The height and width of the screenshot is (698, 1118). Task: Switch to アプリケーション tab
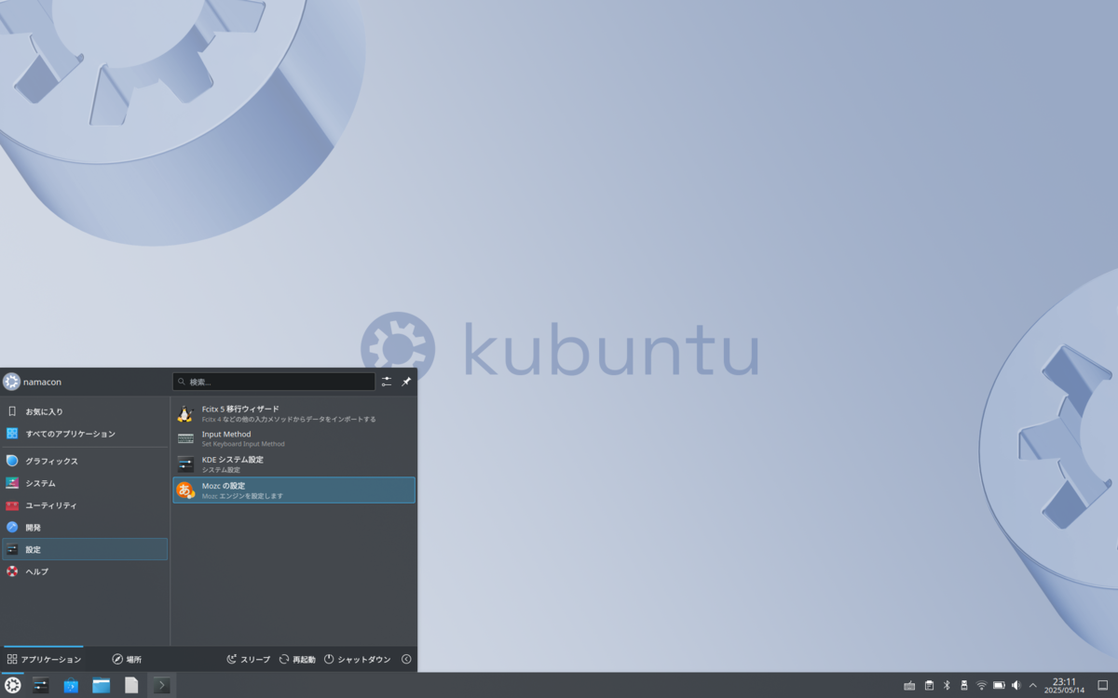click(44, 659)
